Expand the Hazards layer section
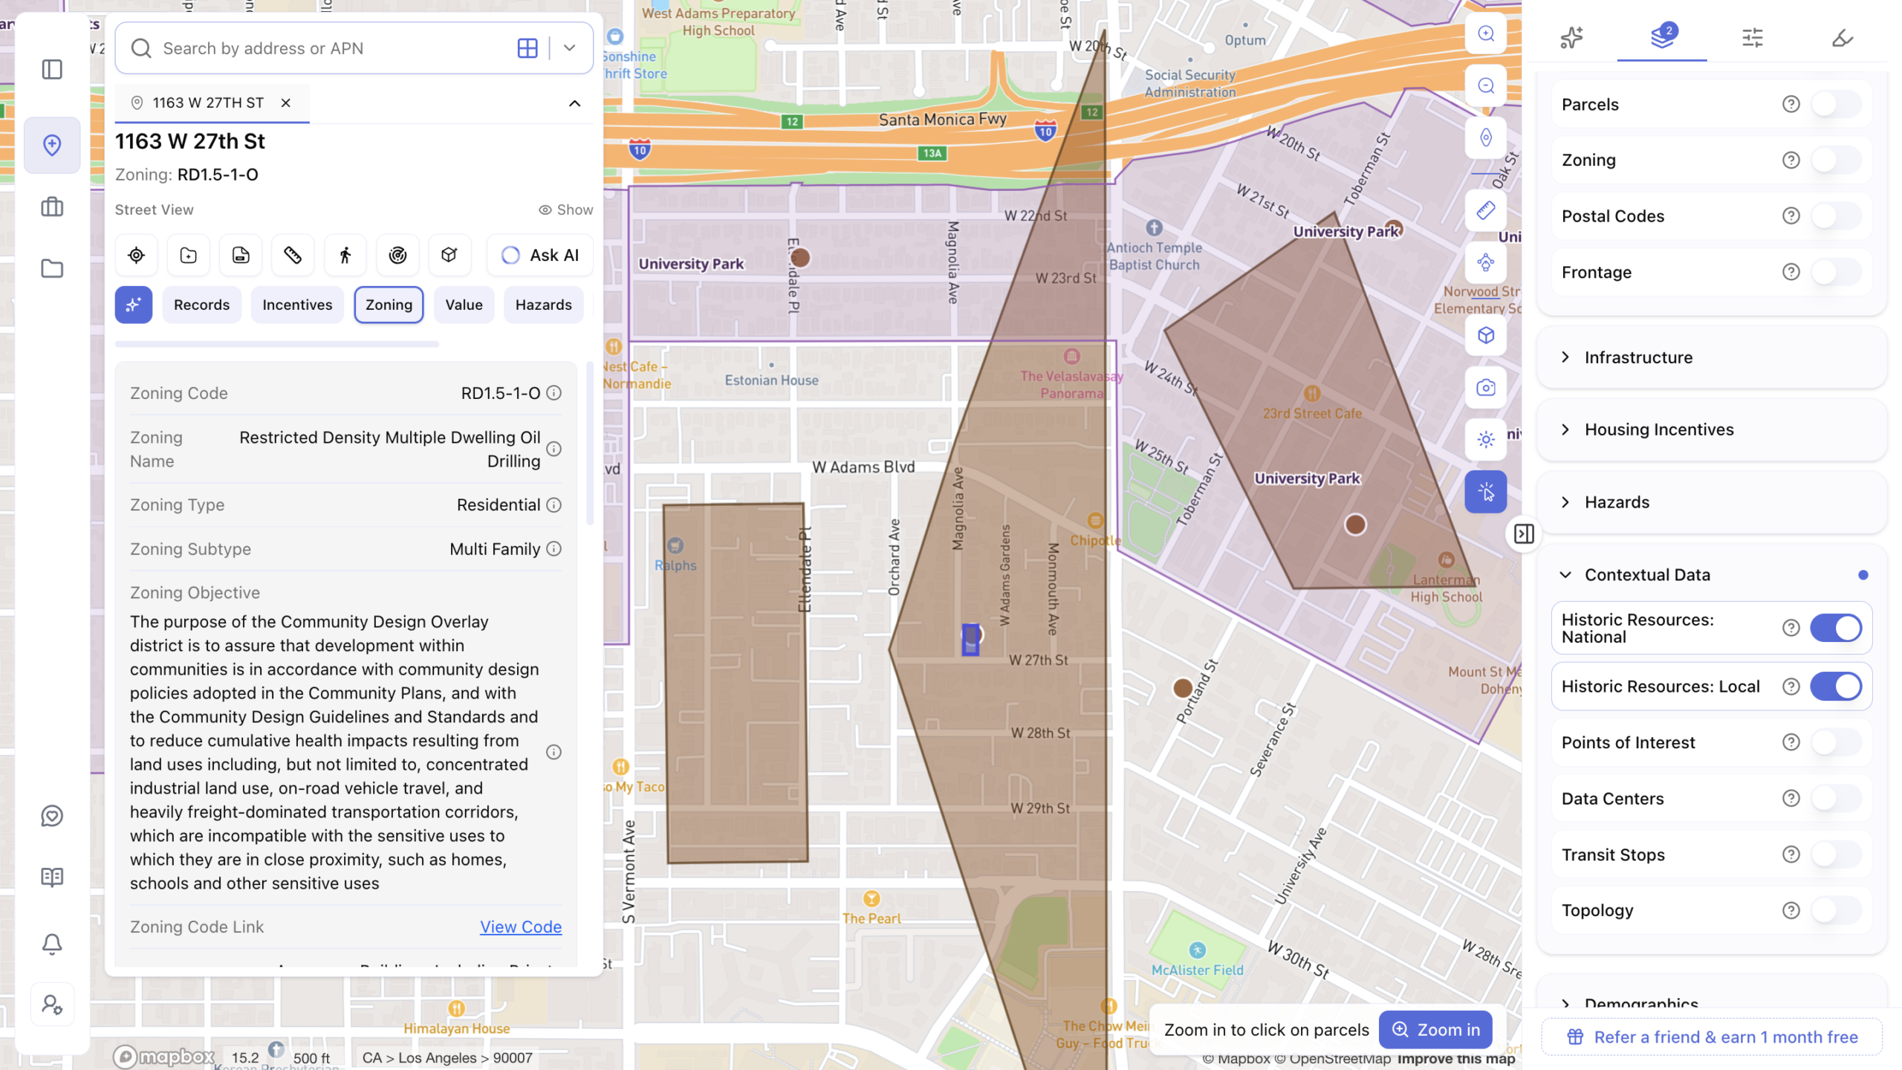Viewport: 1902px width, 1070px height. pos(1711,502)
